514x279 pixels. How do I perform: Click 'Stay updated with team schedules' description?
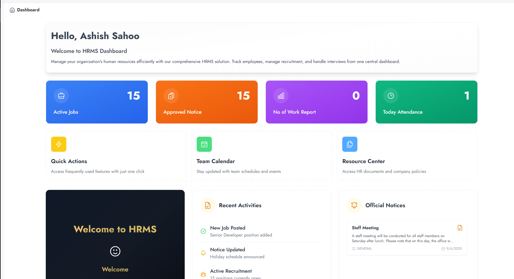coord(239,172)
